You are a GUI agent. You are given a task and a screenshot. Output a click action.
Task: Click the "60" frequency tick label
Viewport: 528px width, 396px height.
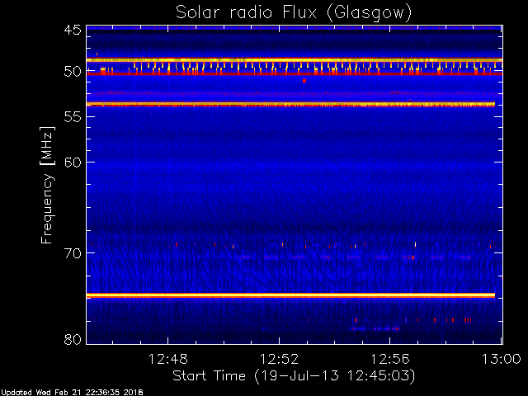click(x=73, y=163)
